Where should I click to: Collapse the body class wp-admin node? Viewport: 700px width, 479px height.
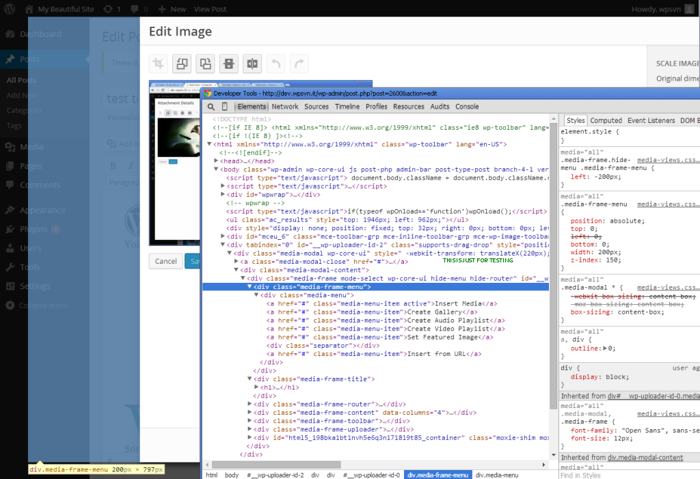(216, 169)
